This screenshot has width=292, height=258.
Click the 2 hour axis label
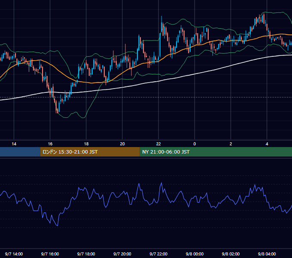(x=231, y=144)
